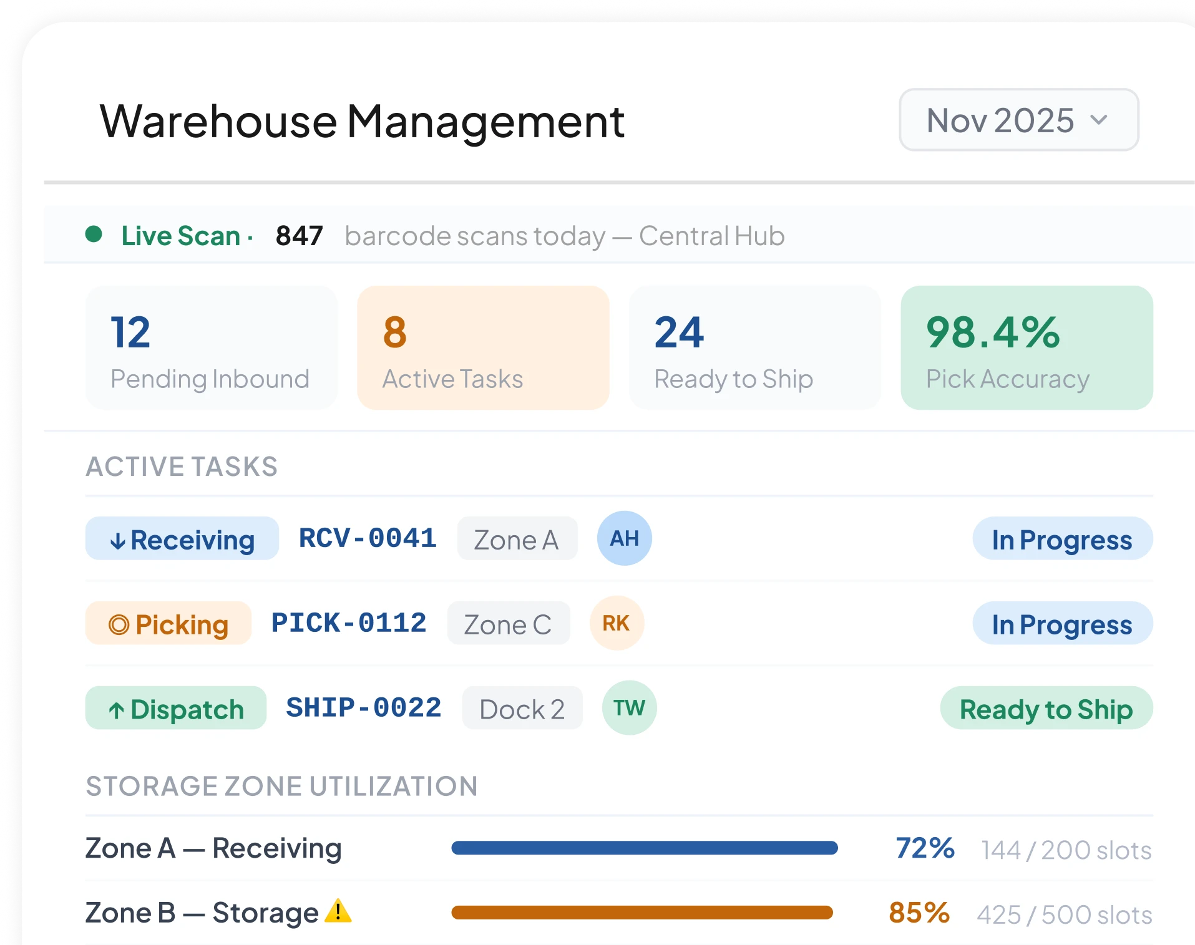1195x945 pixels.
Task: Click the ACTIVE TASKS section heading
Action: 182,467
